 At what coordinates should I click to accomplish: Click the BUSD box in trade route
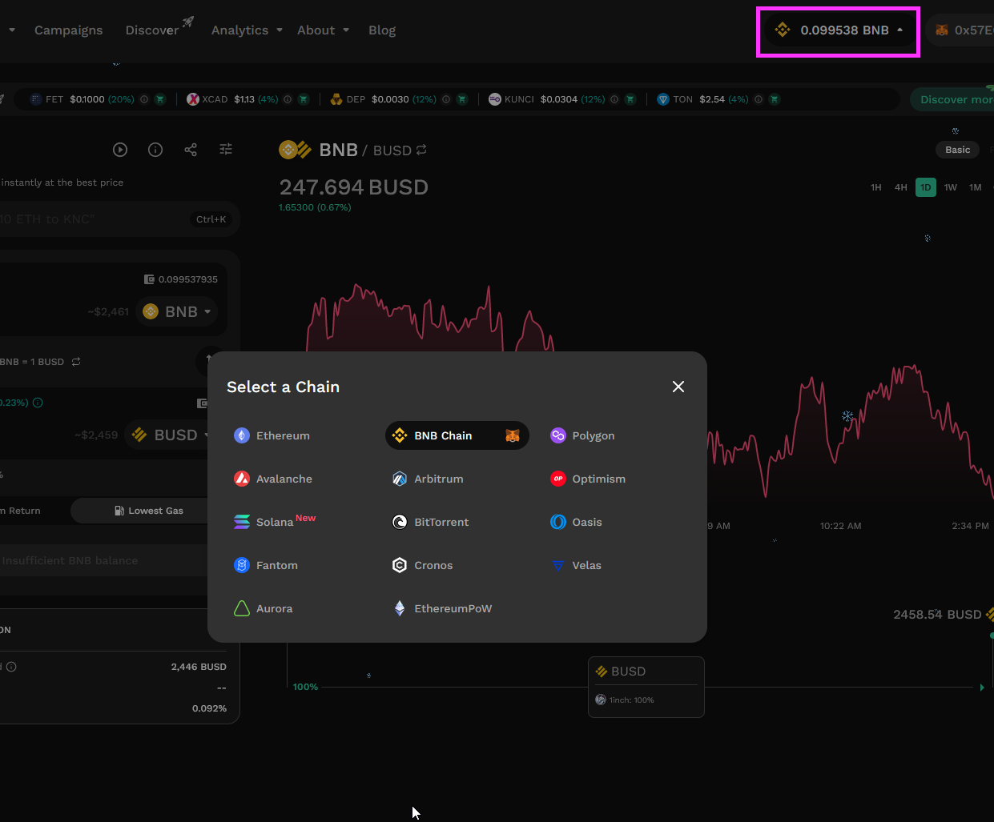646,687
